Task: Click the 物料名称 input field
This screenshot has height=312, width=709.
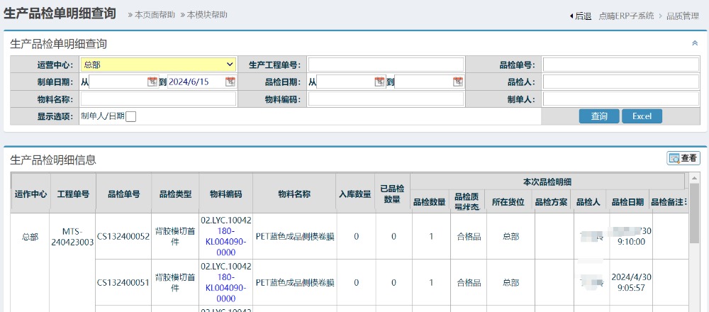Action: pyautogui.click(x=158, y=99)
